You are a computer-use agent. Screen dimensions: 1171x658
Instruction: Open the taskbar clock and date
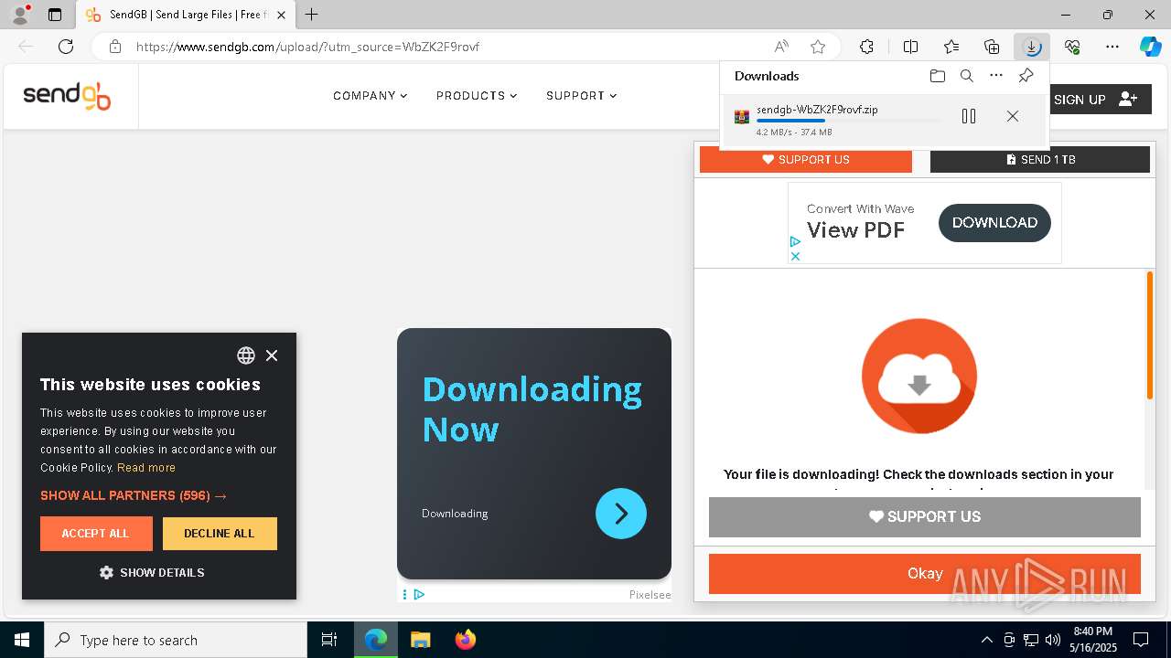1093,640
